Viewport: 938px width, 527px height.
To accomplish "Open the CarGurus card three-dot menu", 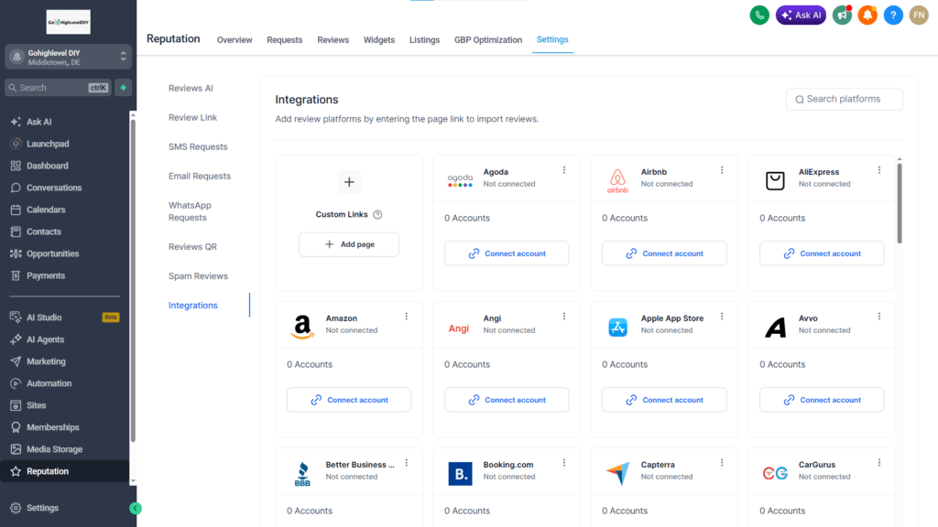I will click(879, 463).
